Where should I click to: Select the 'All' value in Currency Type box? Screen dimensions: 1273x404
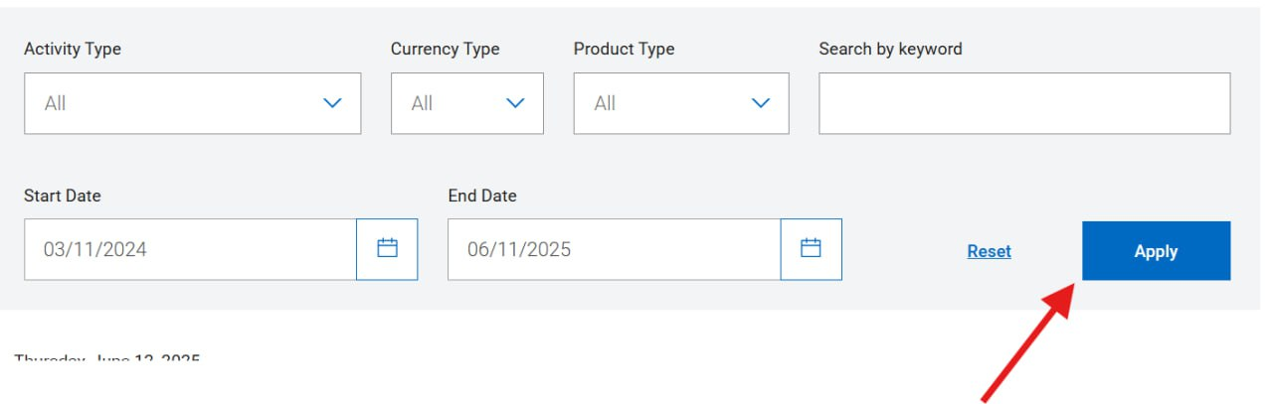(x=423, y=103)
